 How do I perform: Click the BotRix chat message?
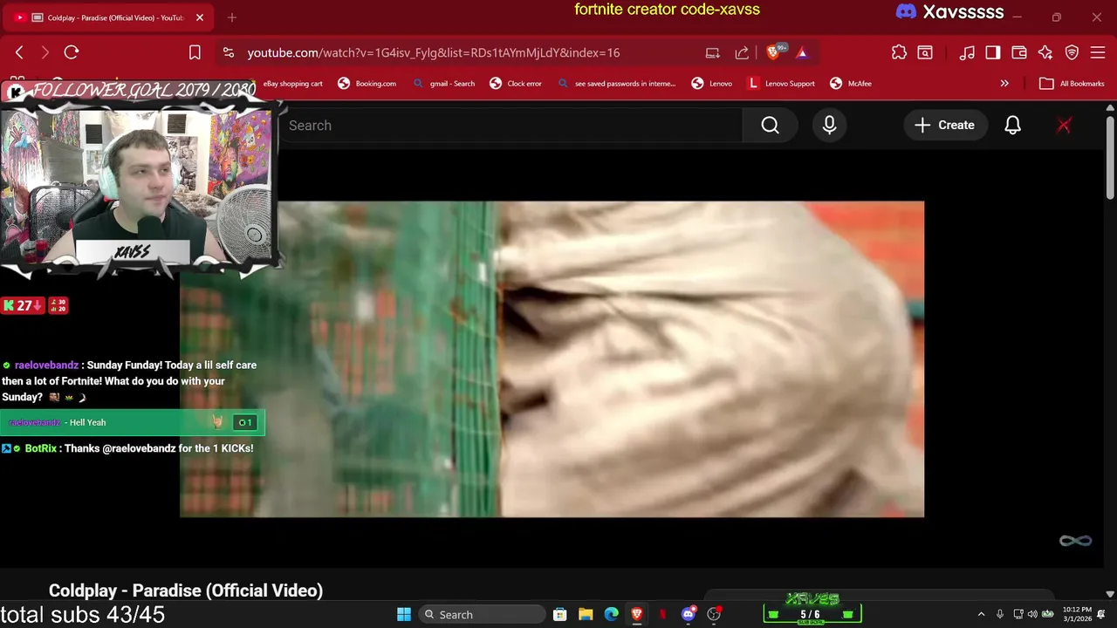click(127, 448)
